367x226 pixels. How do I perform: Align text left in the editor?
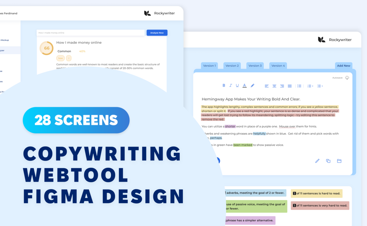(267, 86)
